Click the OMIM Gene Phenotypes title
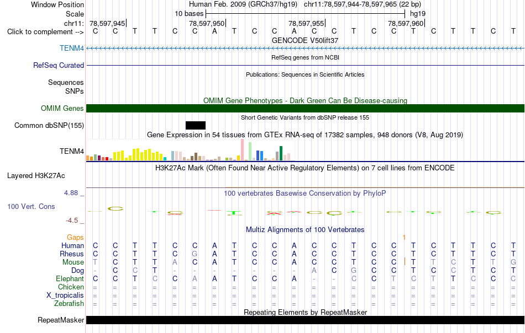Screen dimensions: 525x333 pos(305,100)
